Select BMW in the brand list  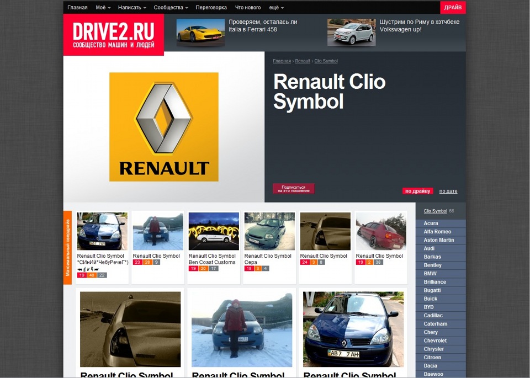pyautogui.click(x=441, y=274)
